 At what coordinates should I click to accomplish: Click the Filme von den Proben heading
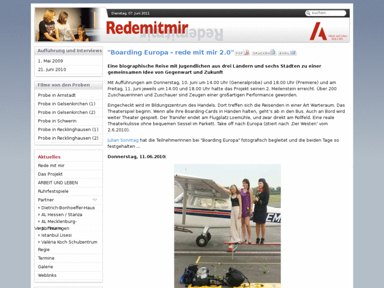tap(64, 85)
